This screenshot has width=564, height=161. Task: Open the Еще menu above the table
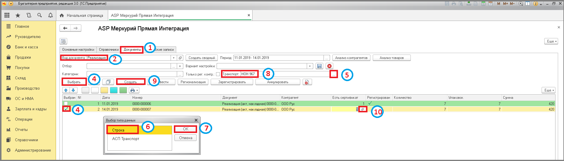548,90
